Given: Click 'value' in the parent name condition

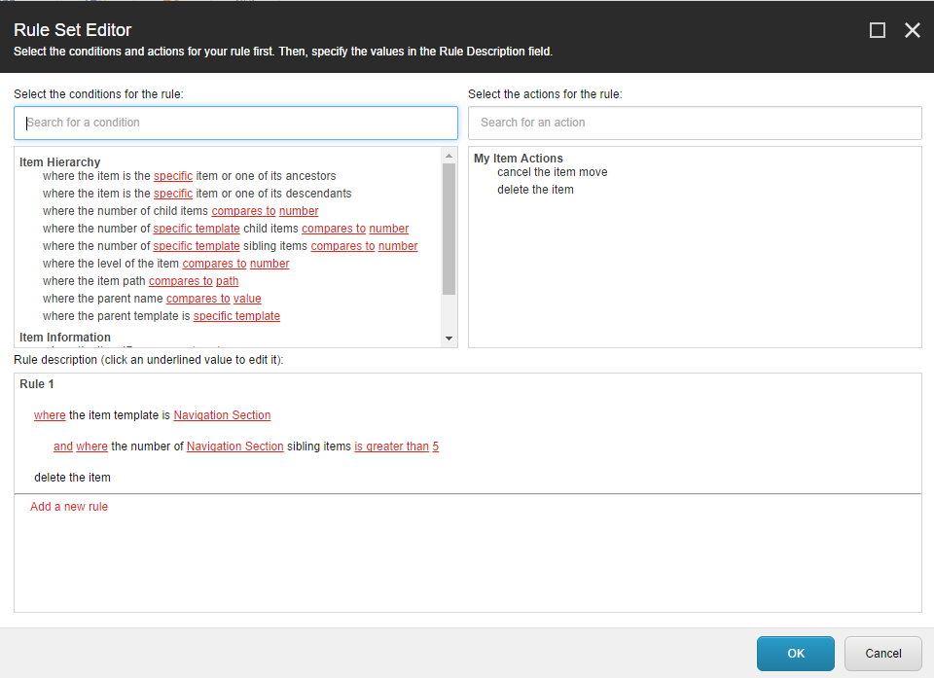Looking at the screenshot, I should [x=247, y=298].
